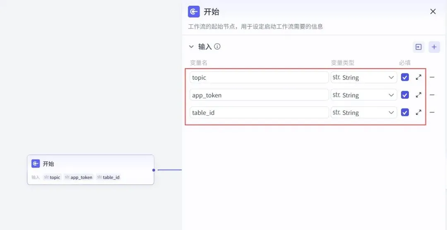The height and width of the screenshot is (230, 447).
Task: Click the import icon beside the plus button
Action: coord(418,47)
